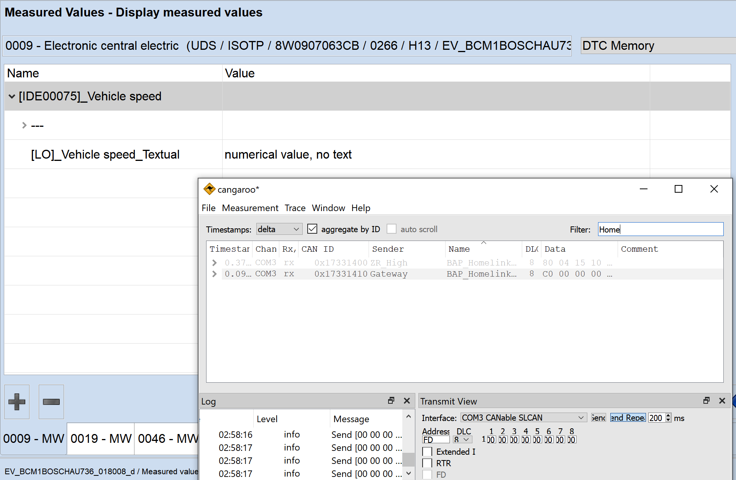Screen dimensions: 736x480
Task: Click the plus icon to add measured value
Action: [x=17, y=402]
